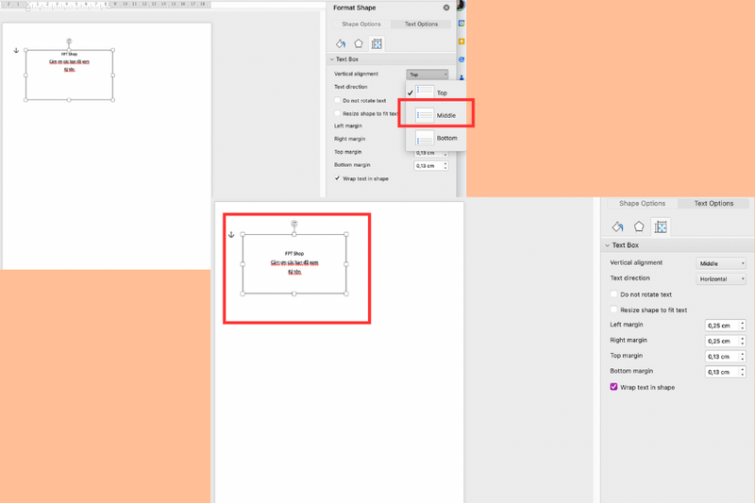Screen dimensions: 755x503
Task: Switch to Shape Options tab under Format Shape title
Action: click(x=361, y=24)
